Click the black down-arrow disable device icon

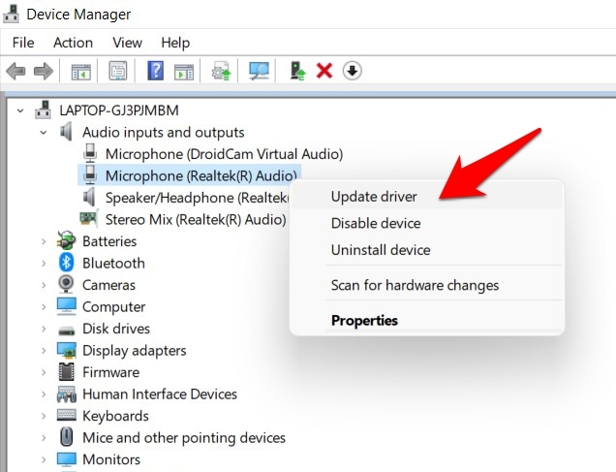[x=353, y=71]
